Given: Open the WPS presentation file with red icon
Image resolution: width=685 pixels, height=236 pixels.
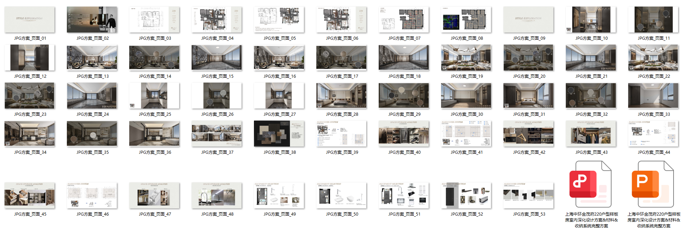Looking at the screenshot, I should 591,184.
